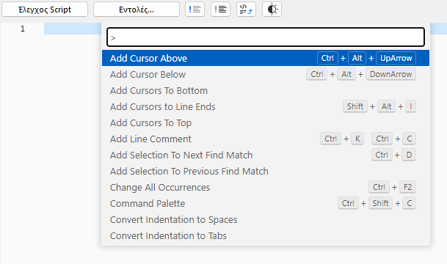Viewport: 447px width, 264px height.
Task: Pick Add Cursors to Line Ends
Action: click(x=266, y=106)
